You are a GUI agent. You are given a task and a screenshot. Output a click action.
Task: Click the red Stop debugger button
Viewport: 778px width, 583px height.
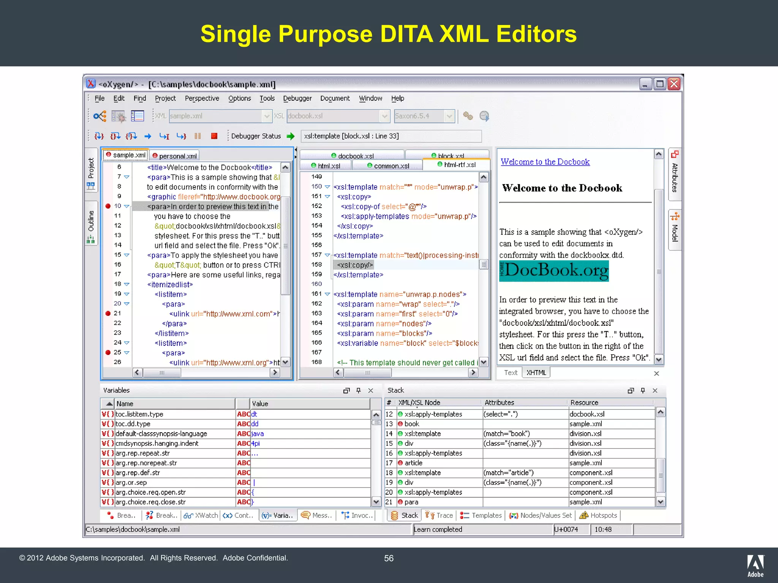pos(214,136)
